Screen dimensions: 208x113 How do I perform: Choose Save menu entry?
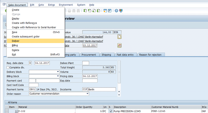click(x=35, y=32)
